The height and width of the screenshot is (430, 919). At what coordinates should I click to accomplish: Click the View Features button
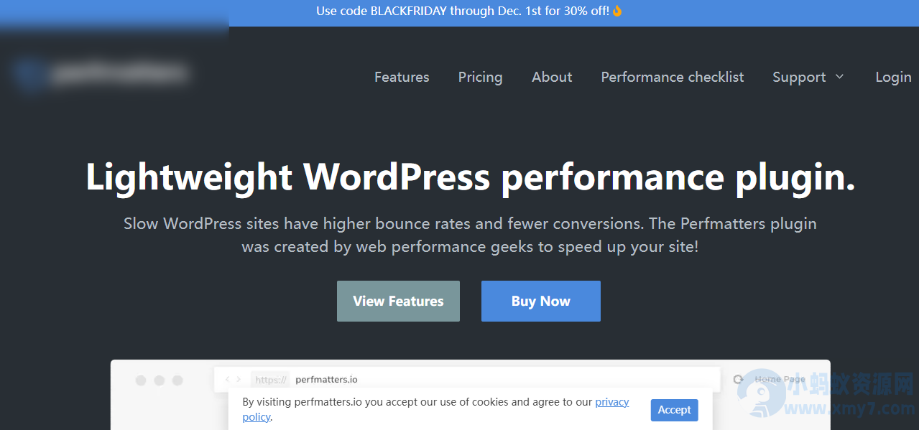(x=398, y=301)
